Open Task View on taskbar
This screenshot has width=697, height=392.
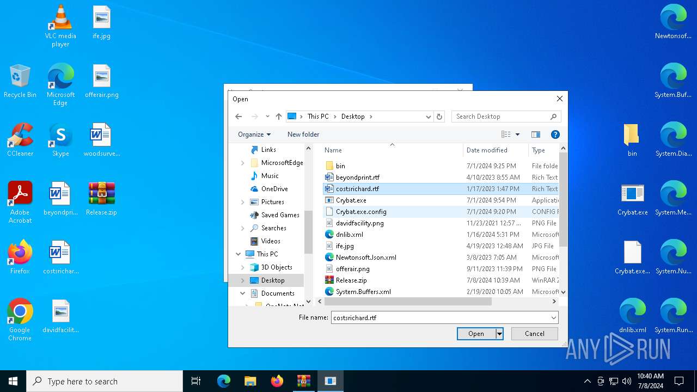point(196,381)
